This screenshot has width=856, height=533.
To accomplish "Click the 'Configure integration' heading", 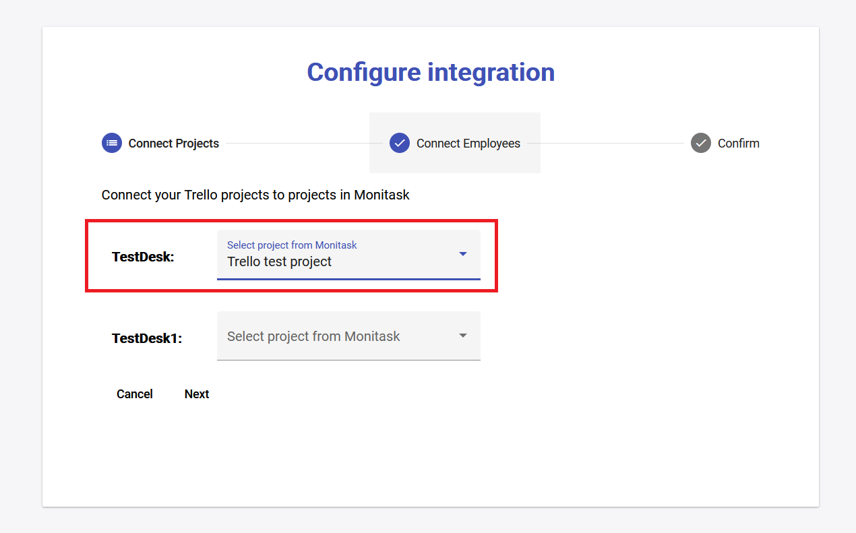I will pos(431,72).
